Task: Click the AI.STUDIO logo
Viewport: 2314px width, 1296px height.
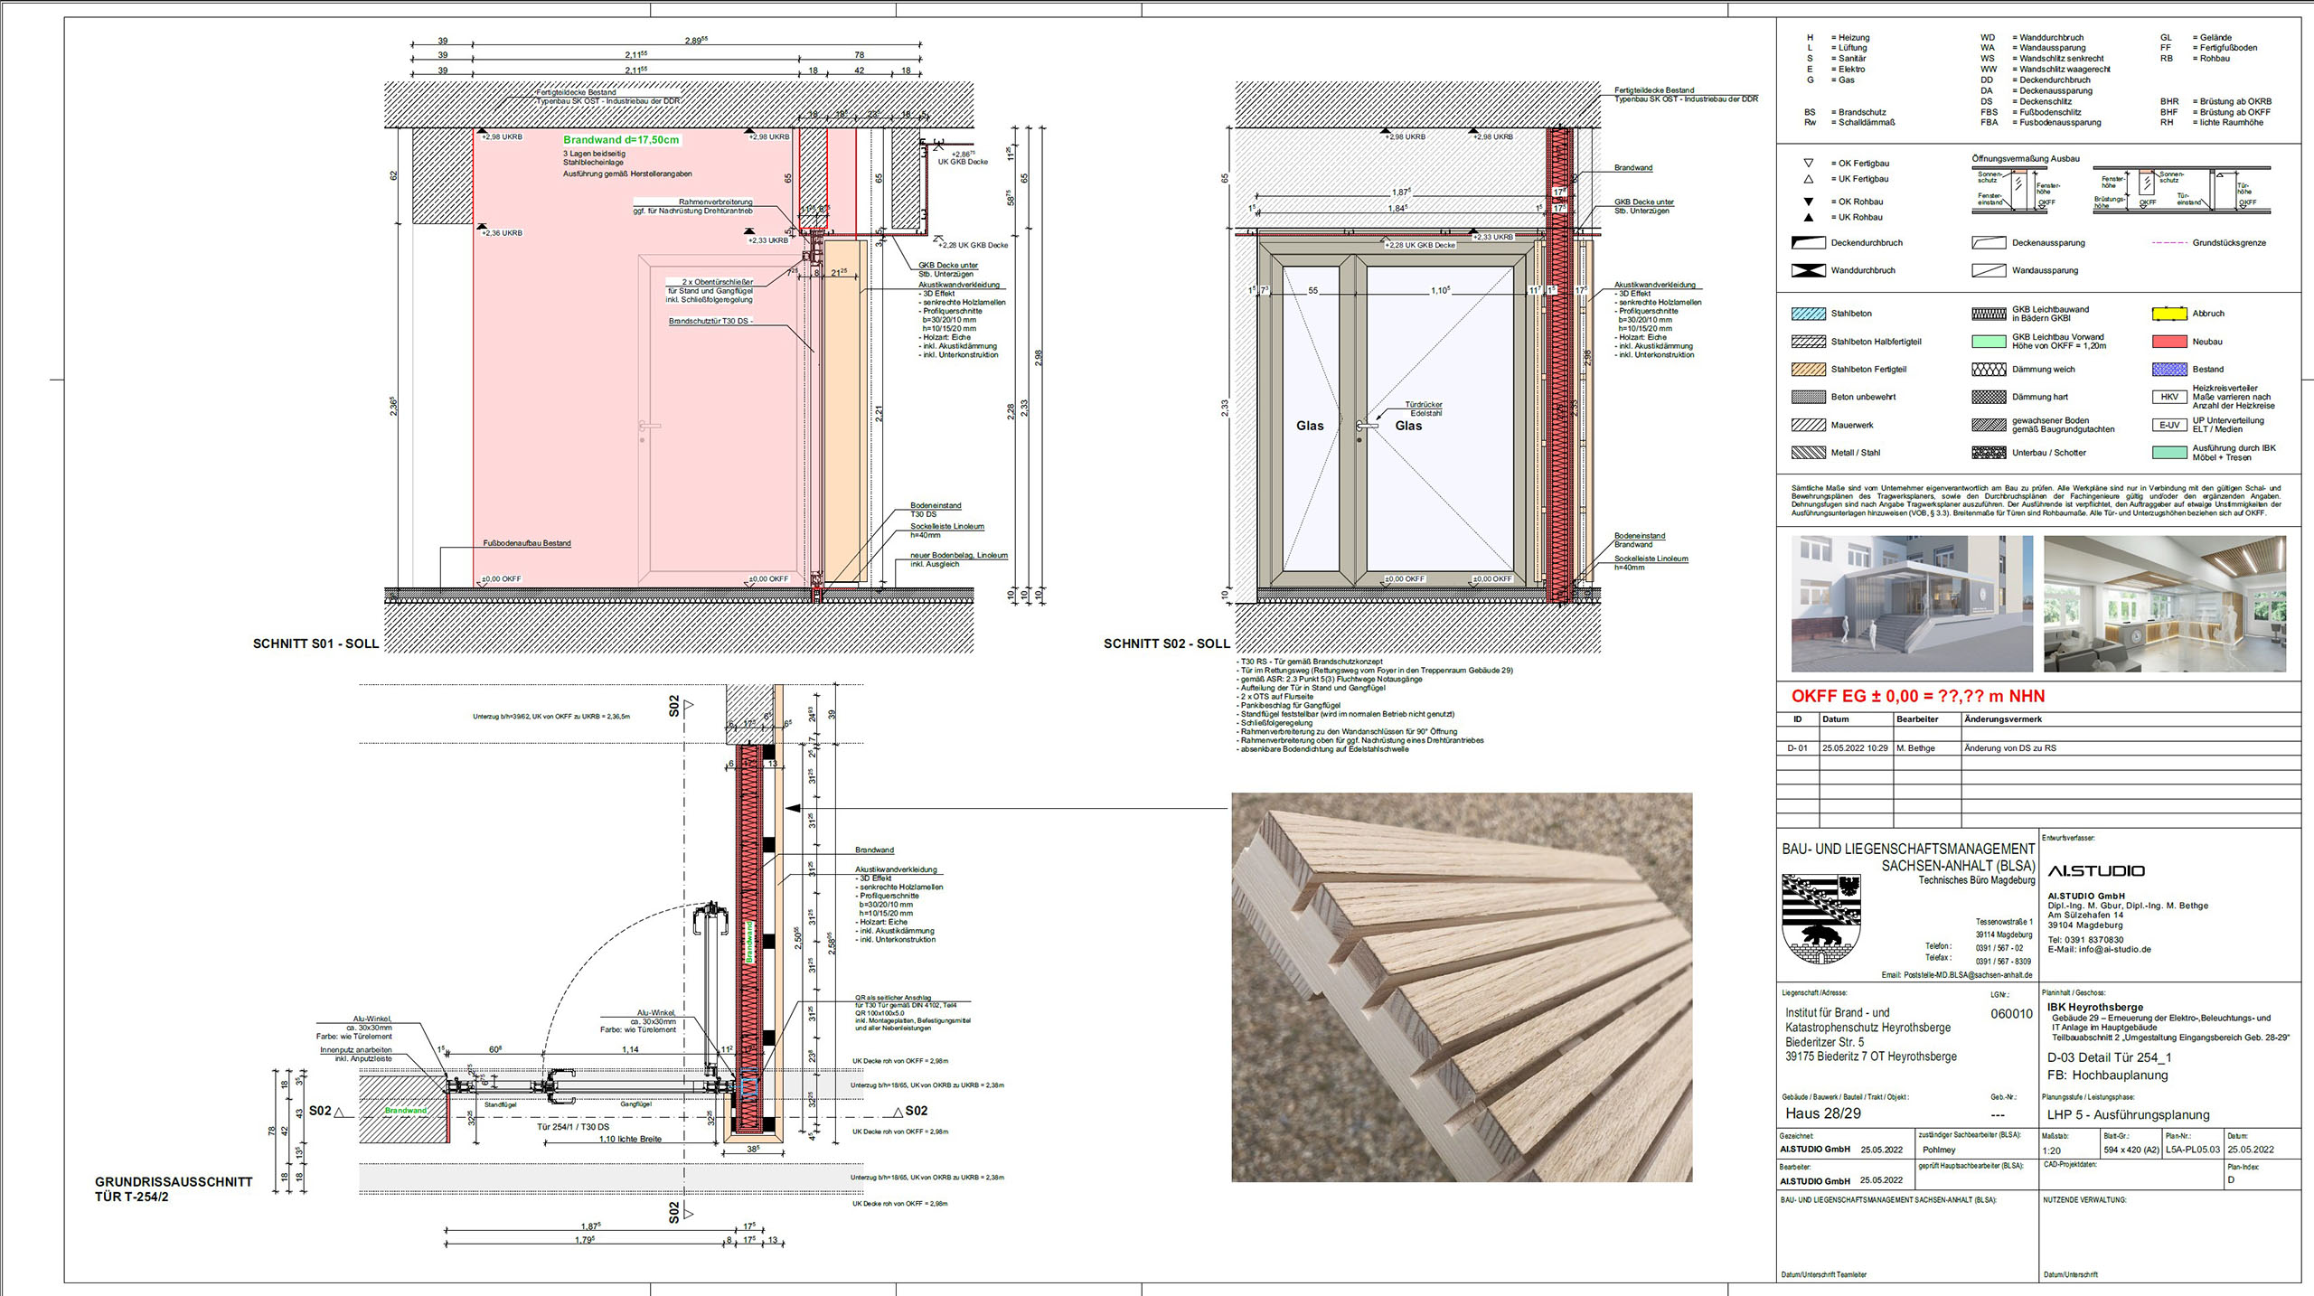Action: (x=2095, y=871)
